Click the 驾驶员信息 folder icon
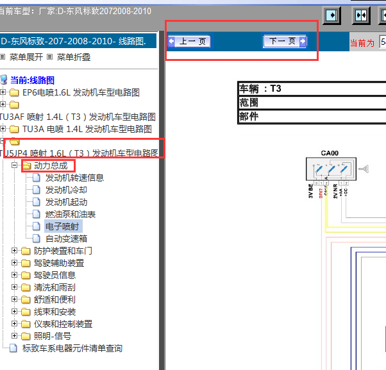Image resolution: width=386 pixels, height=370 pixels. tap(26, 275)
